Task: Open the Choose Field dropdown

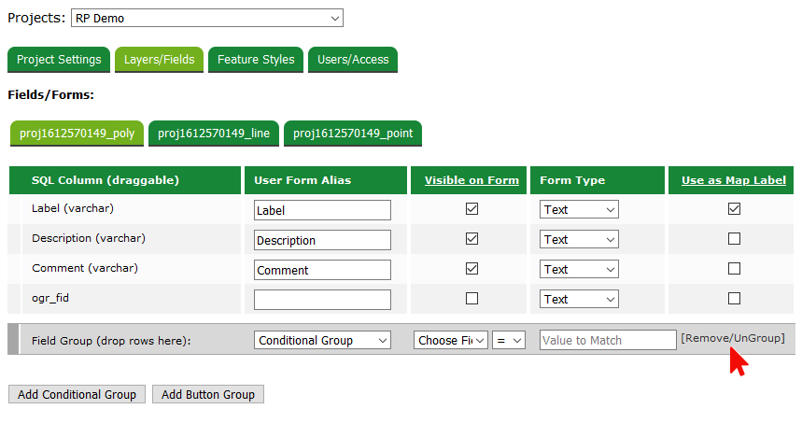Action: click(451, 341)
